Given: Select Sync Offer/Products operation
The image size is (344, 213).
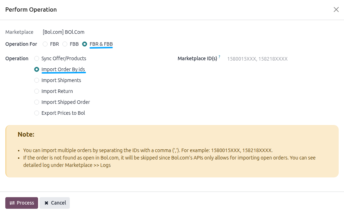Looking at the screenshot, I should pos(37,58).
